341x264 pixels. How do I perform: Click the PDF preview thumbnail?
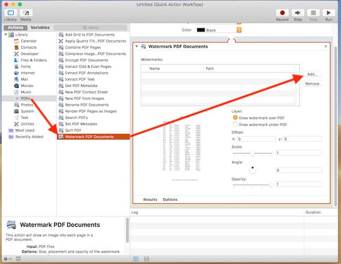click(183, 149)
